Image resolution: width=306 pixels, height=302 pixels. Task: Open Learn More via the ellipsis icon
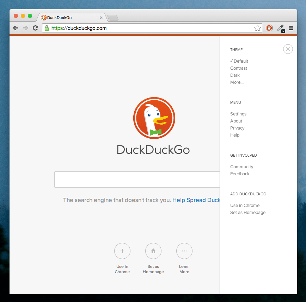click(184, 251)
